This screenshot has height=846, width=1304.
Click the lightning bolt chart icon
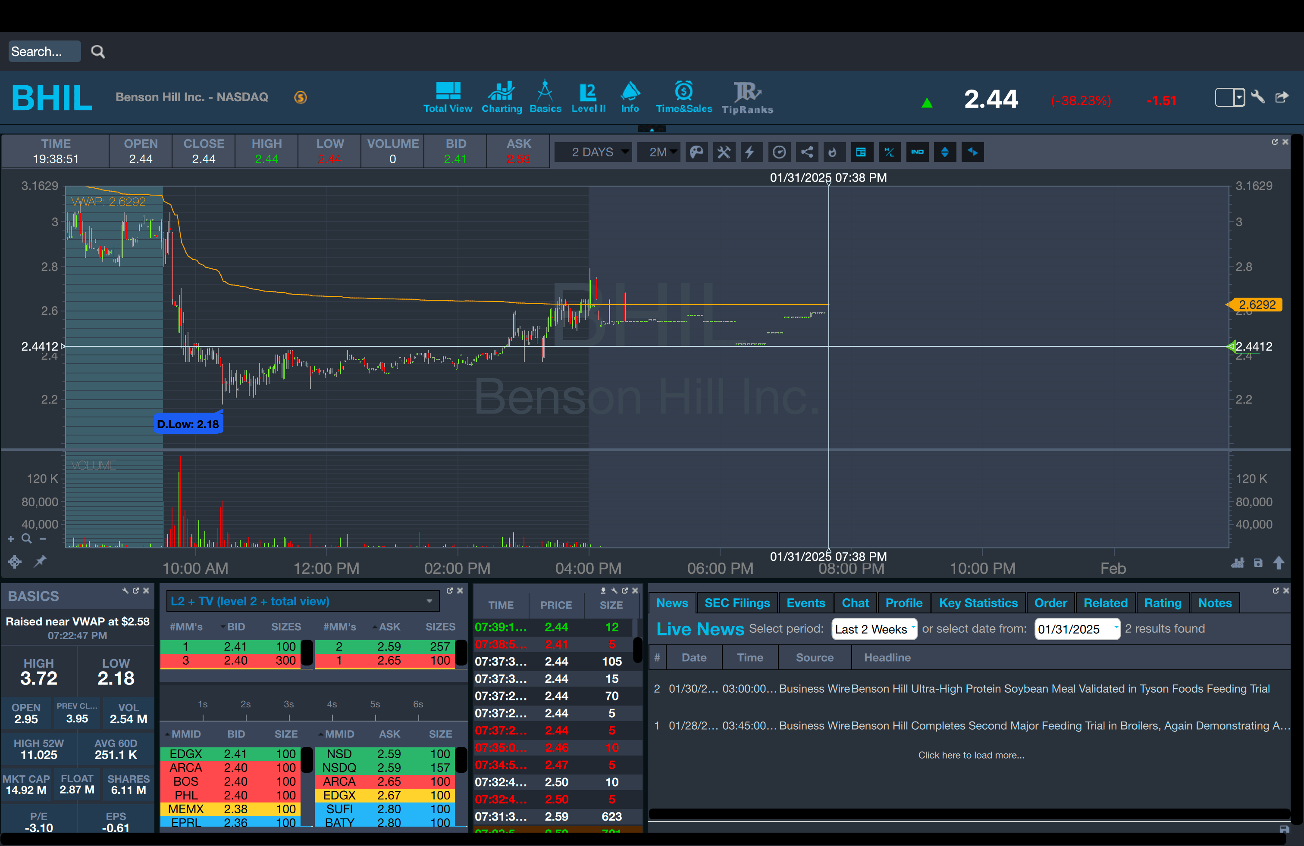click(x=751, y=152)
